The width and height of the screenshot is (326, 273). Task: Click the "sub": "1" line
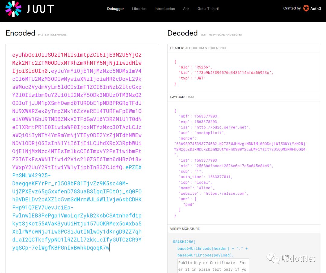coord(191,172)
